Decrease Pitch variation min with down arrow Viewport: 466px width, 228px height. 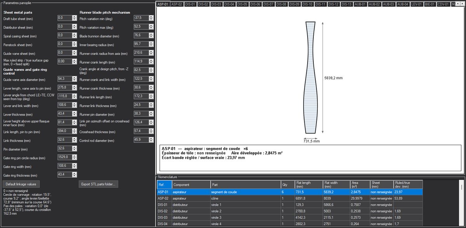pos(151,19)
